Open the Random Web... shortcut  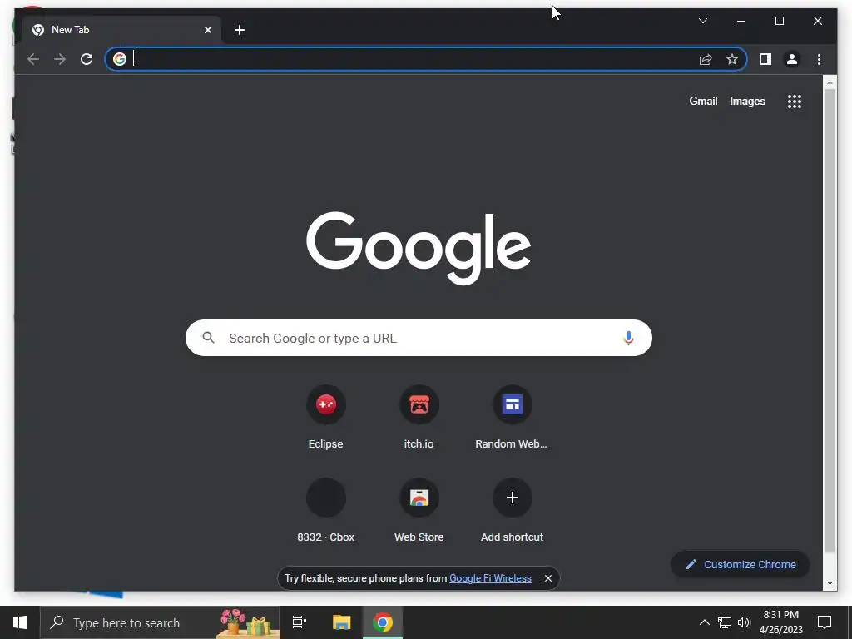pos(512,417)
